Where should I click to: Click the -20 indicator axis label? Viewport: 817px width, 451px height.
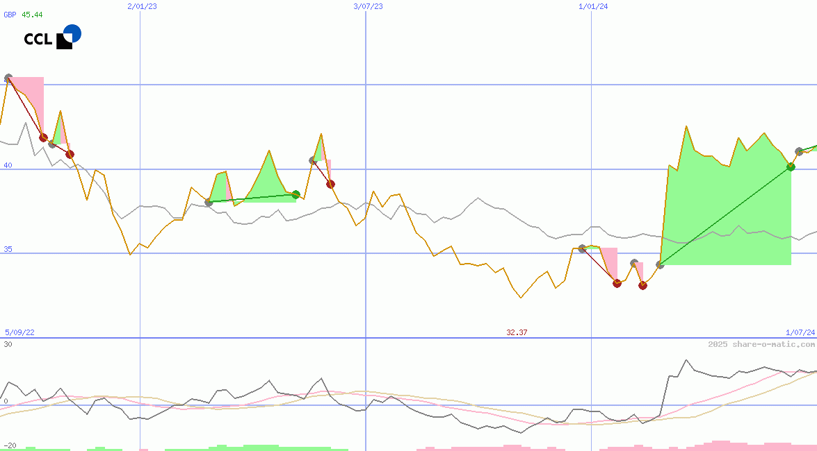pyautogui.click(x=10, y=446)
